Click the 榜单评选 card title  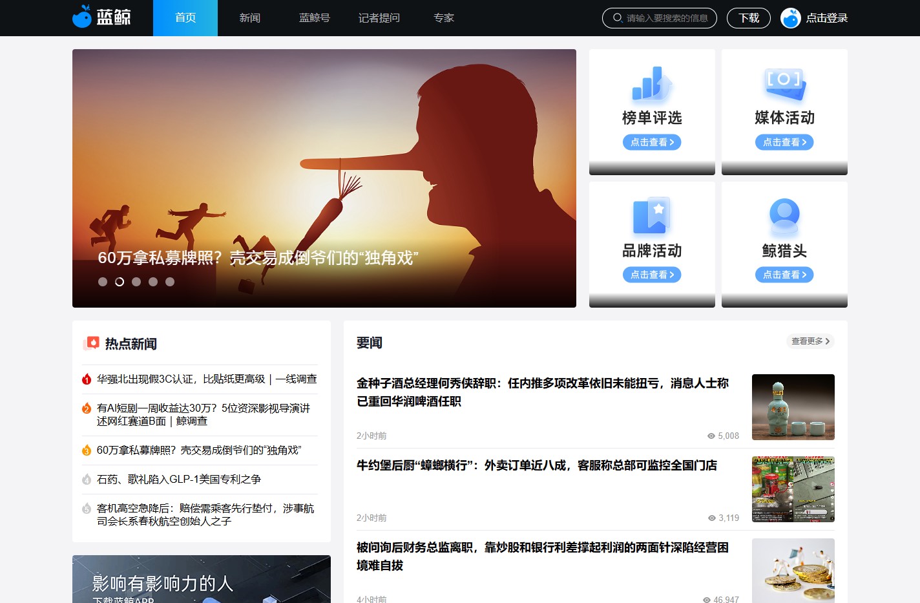coord(652,118)
